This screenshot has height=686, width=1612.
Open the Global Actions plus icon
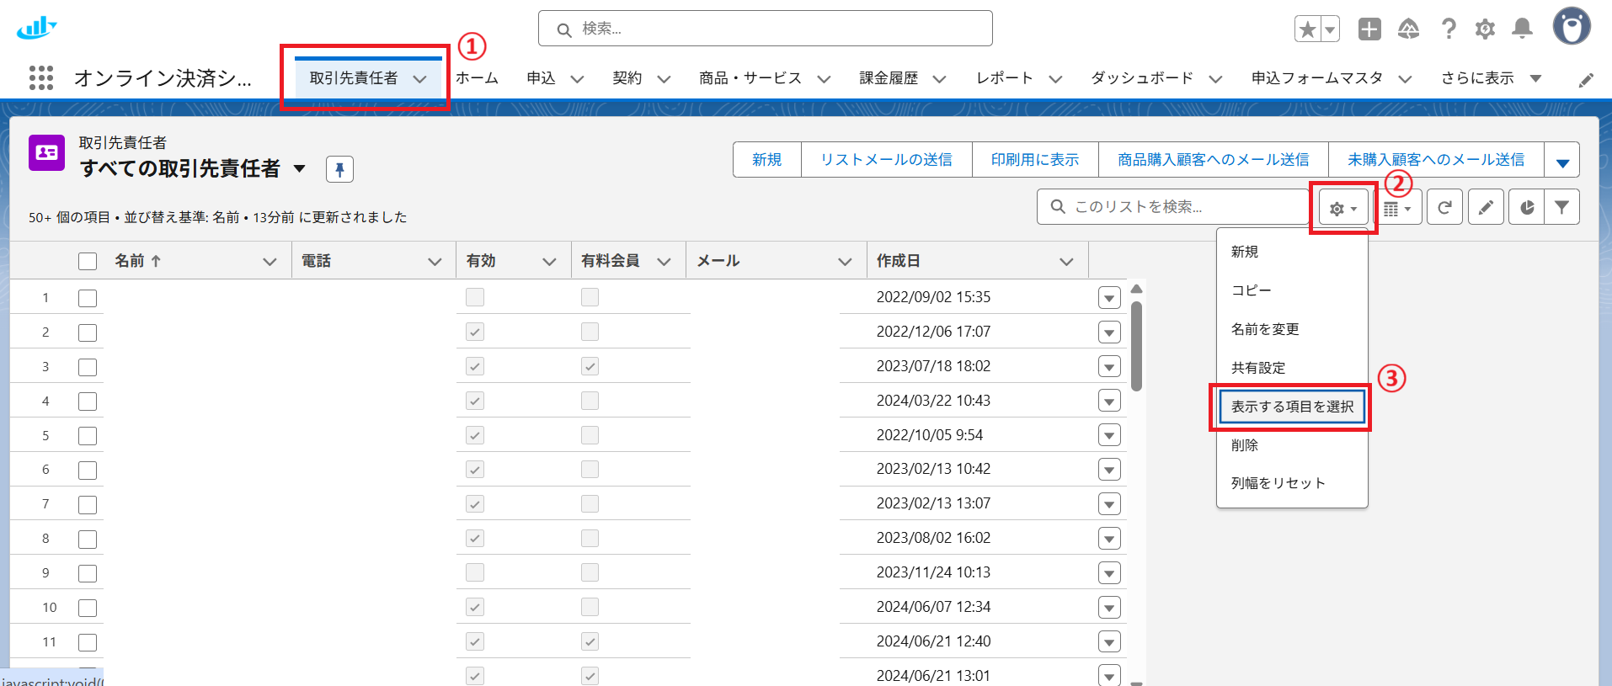(x=1369, y=29)
